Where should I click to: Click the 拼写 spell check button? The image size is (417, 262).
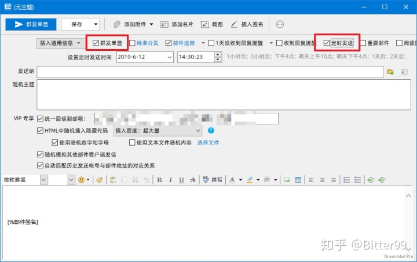click(212, 180)
